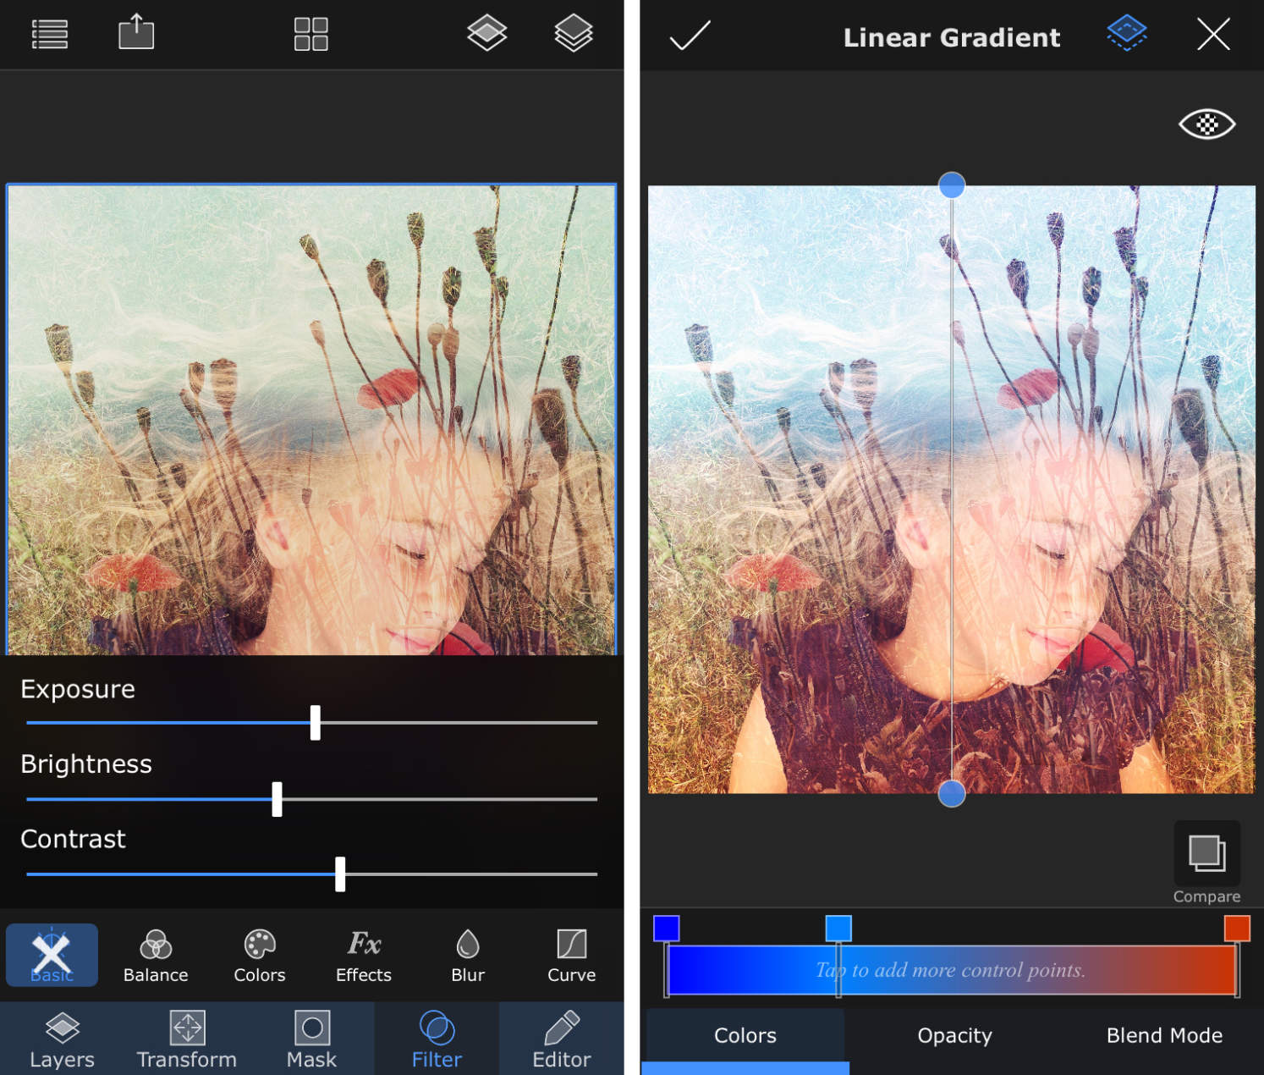Open the Blend Mode tab
Image resolution: width=1264 pixels, height=1075 pixels.
coord(1164,1035)
